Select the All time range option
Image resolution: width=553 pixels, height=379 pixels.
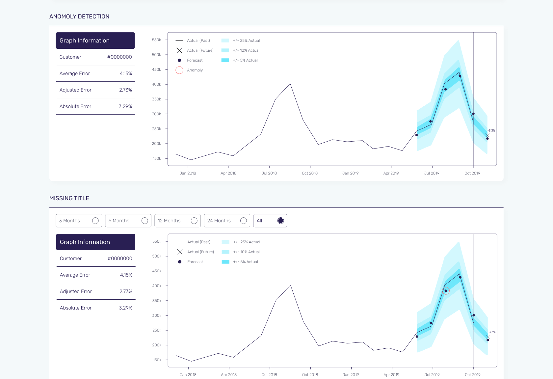(270, 221)
